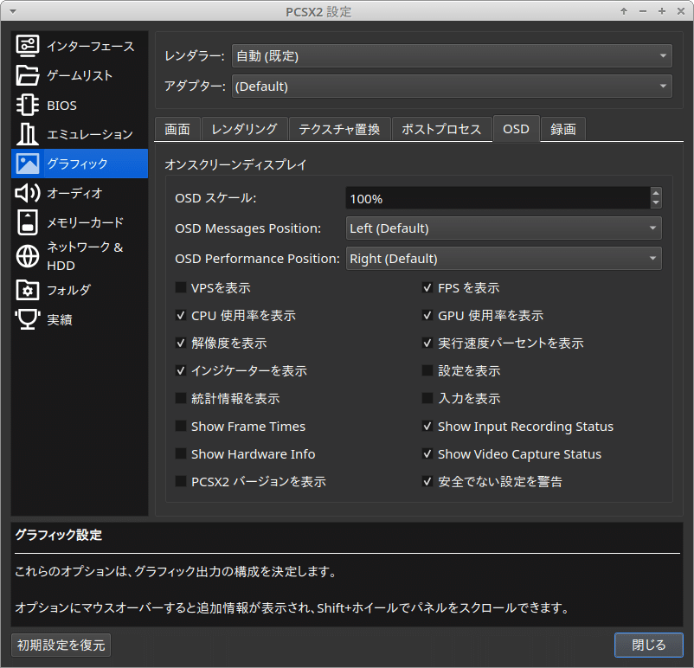694x668 pixels.
Task: Switch to the レンダリング tab
Action: [x=244, y=129]
